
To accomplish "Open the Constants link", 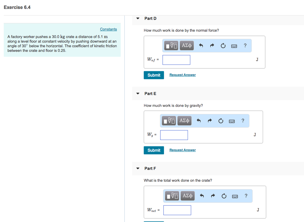I will 108,29.
